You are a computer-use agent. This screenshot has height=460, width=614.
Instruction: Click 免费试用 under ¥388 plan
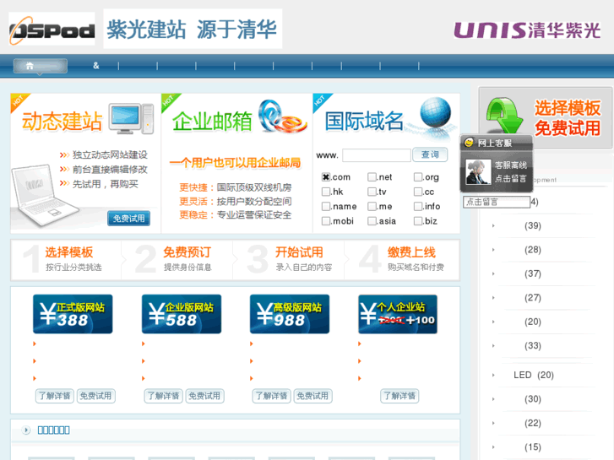pos(95,396)
